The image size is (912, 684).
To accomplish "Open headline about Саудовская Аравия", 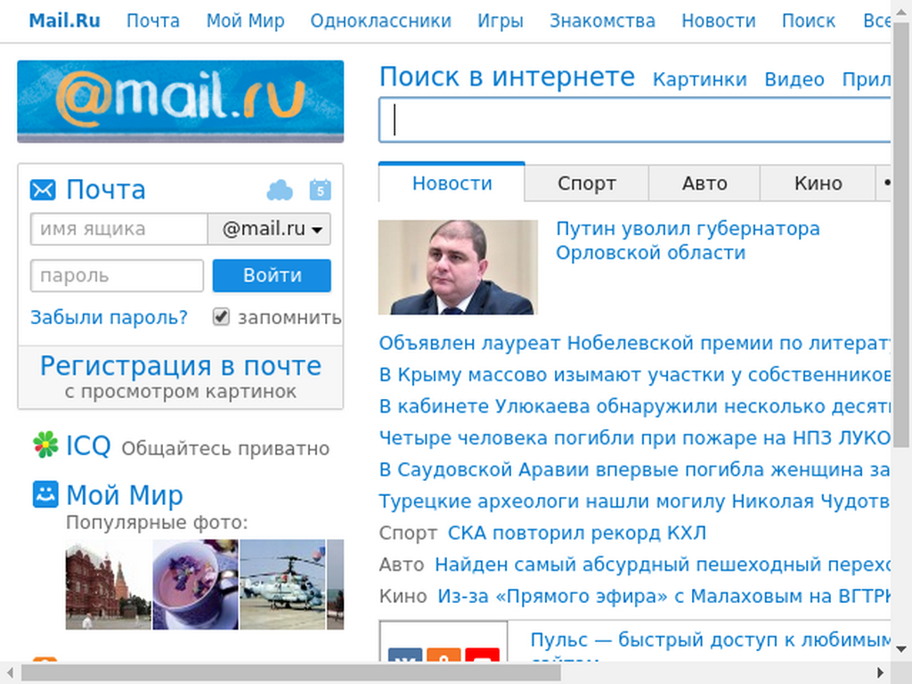I will click(634, 469).
